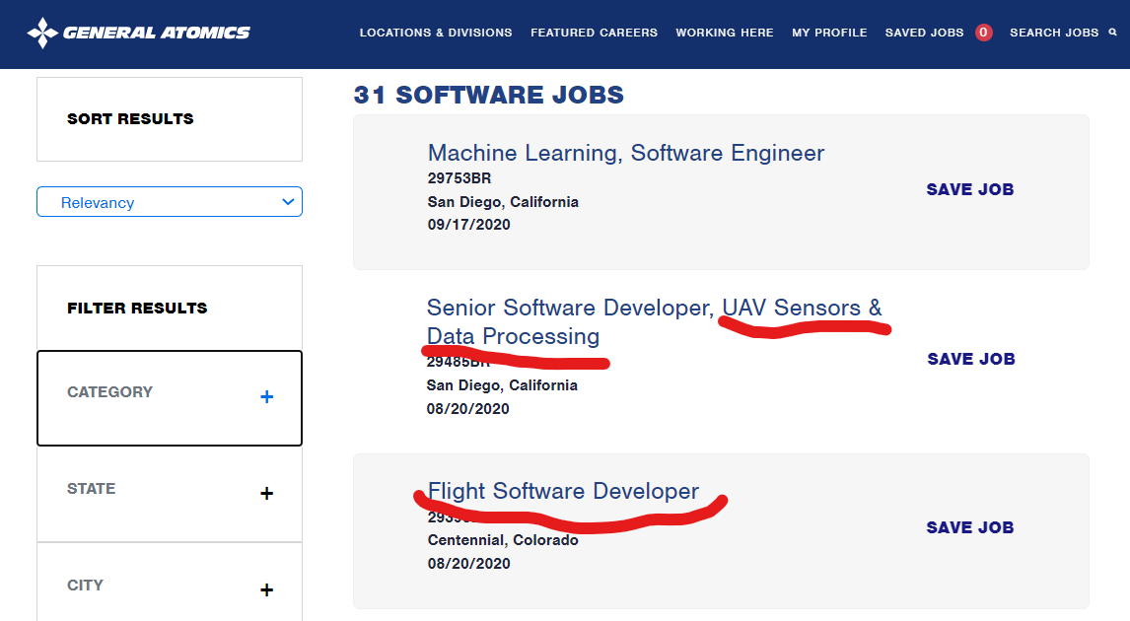The image size is (1130, 621).
Task: Click the General Atomics logo
Action: click(x=138, y=33)
